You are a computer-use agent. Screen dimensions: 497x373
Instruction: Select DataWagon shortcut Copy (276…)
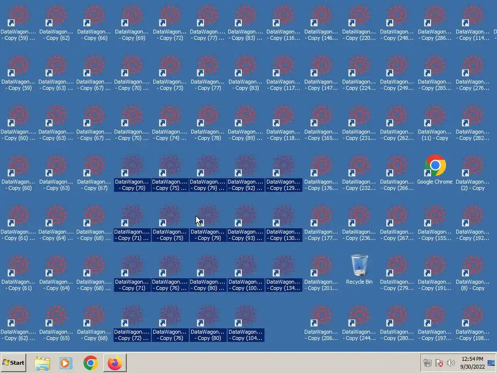coord(473,73)
